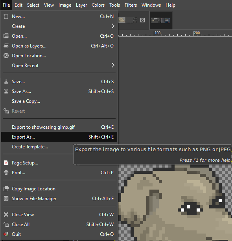Click the Save As icon
232x241 pixels.
click(x=6, y=91)
